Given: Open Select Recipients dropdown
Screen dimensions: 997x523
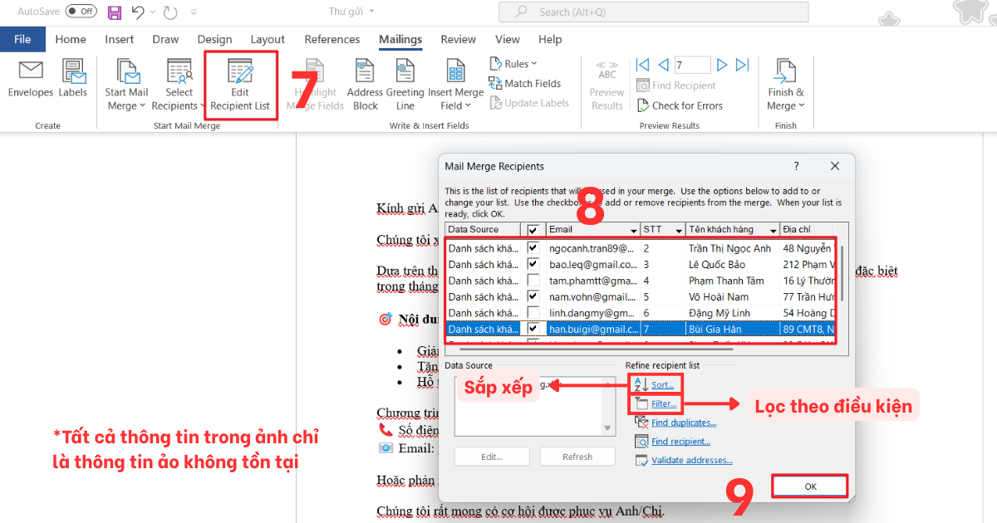Looking at the screenshot, I should pyautogui.click(x=179, y=85).
